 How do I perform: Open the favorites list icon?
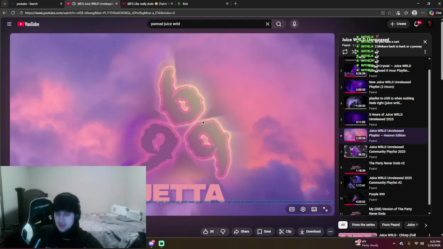coord(406,13)
